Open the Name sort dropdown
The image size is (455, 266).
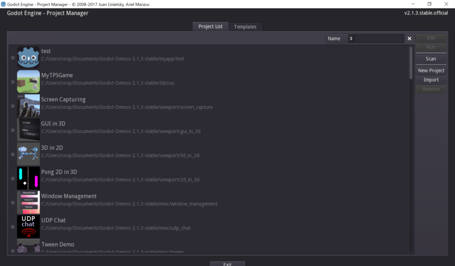click(x=339, y=39)
